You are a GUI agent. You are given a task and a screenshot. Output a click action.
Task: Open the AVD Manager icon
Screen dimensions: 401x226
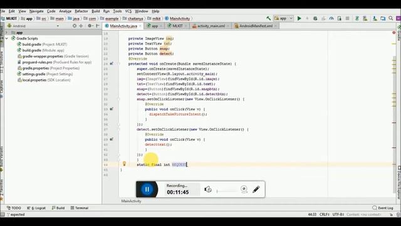tap(365, 18)
